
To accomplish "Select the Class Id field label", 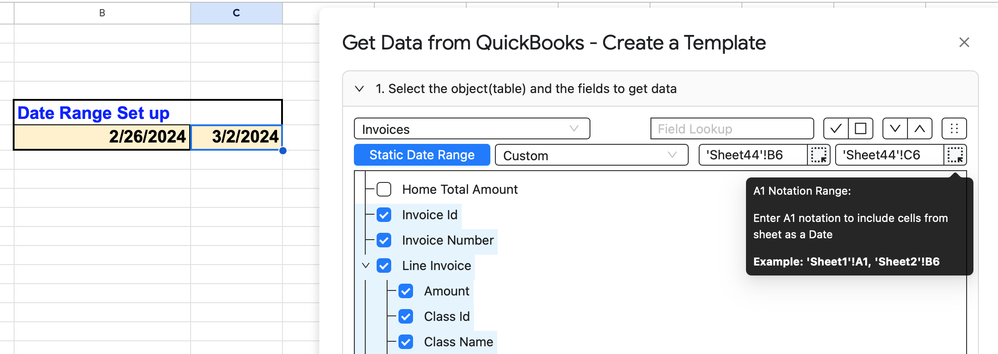I will tap(447, 316).
